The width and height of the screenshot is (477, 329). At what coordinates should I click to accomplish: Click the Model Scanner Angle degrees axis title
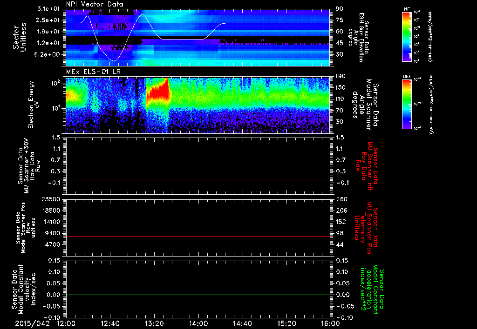click(365, 105)
